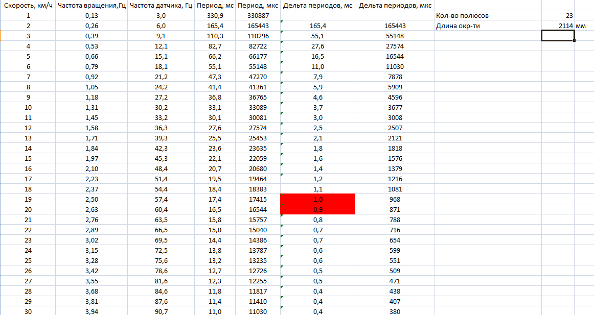The height and width of the screenshot is (315, 594).
Task: Click the 'Дельта периодов, мкс' header cell
Action: [395, 6]
